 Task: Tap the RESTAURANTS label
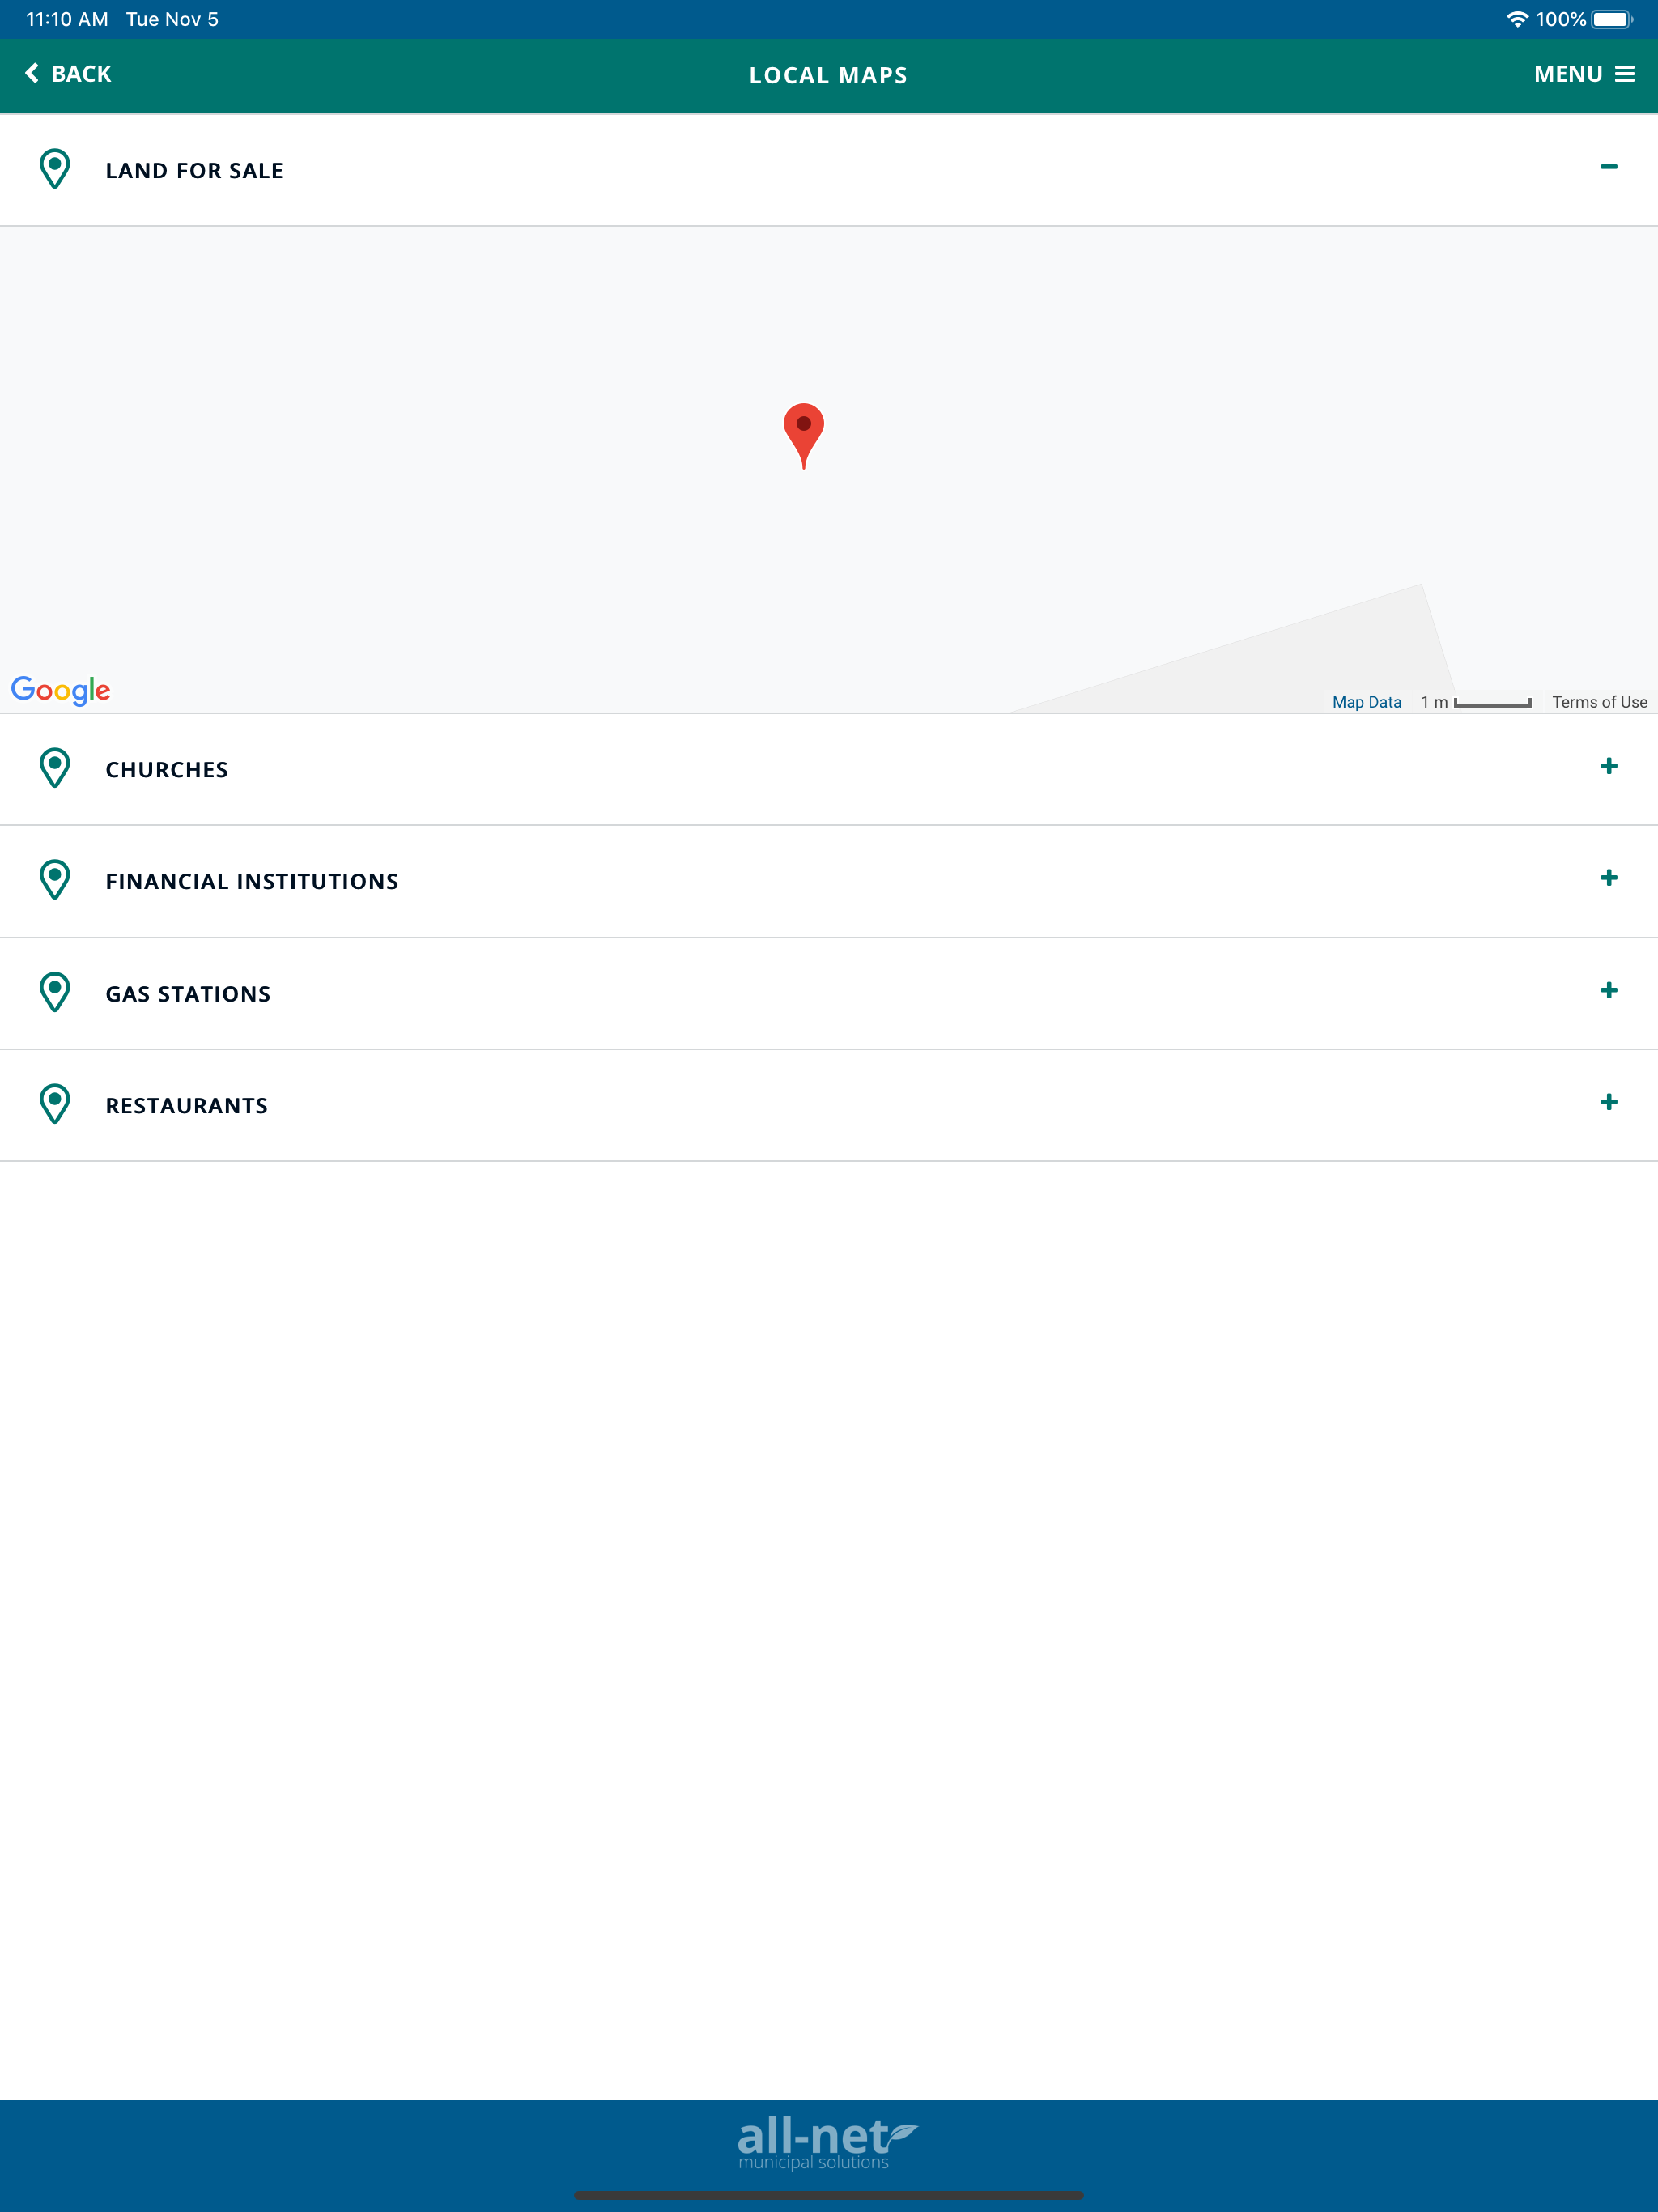187,1106
